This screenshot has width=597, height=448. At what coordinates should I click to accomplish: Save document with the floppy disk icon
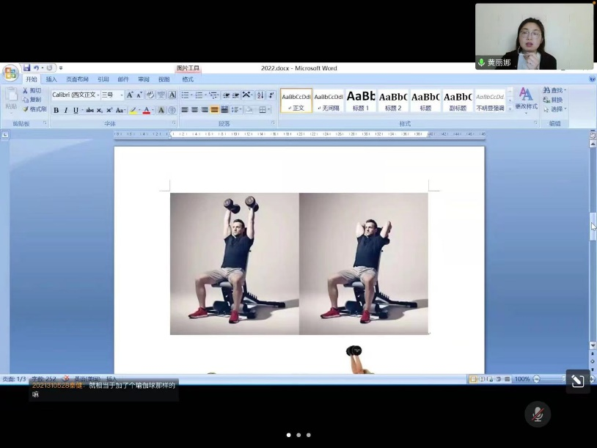click(x=26, y=68)
